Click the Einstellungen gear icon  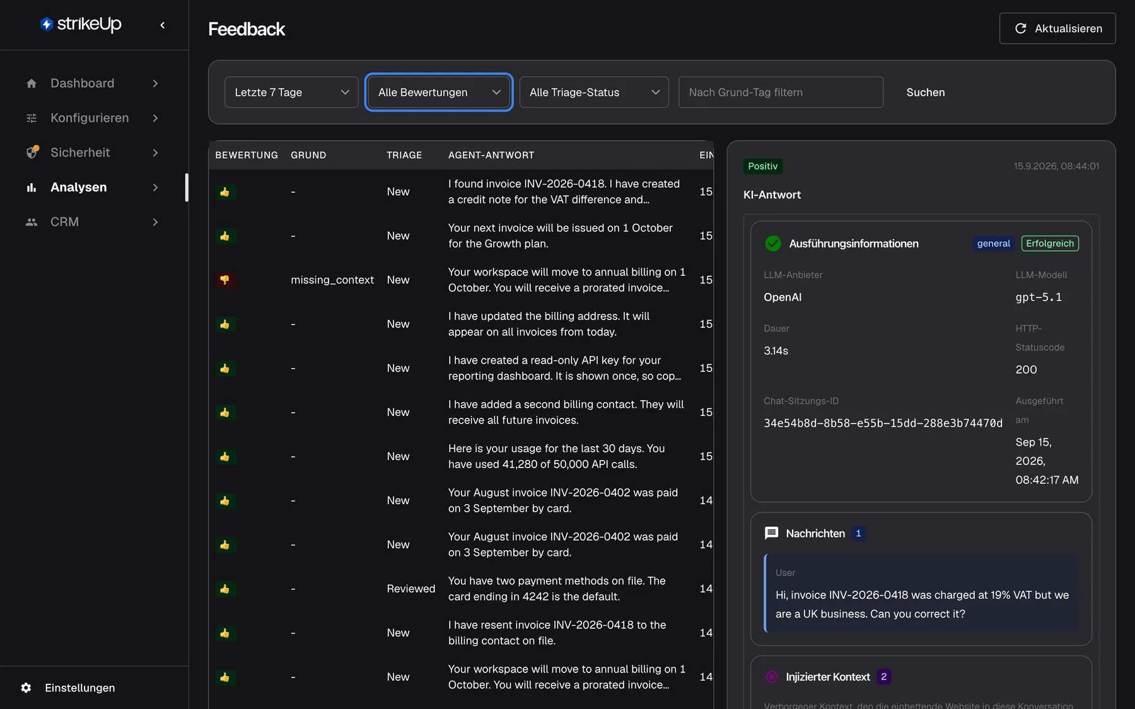tap(26, 688)
